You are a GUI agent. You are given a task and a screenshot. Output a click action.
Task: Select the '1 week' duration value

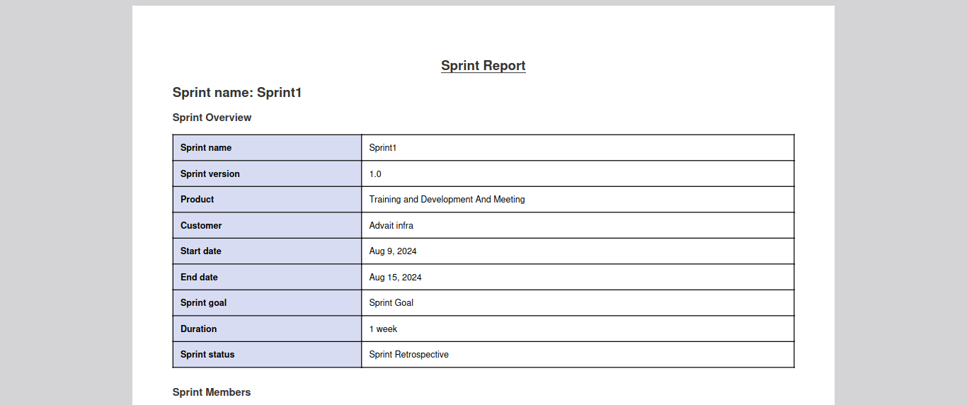click(383, 329)
